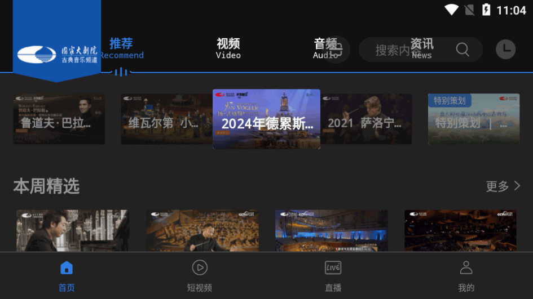Open the 资讯 News tab
This screenshot has height=299, width=533.
pyautogui.click(x=422, y=48)
